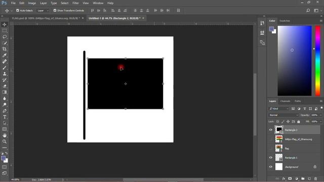324x182 pixels.
Task: Switch to the Swatches tab
Action: [x=285, y=21]
